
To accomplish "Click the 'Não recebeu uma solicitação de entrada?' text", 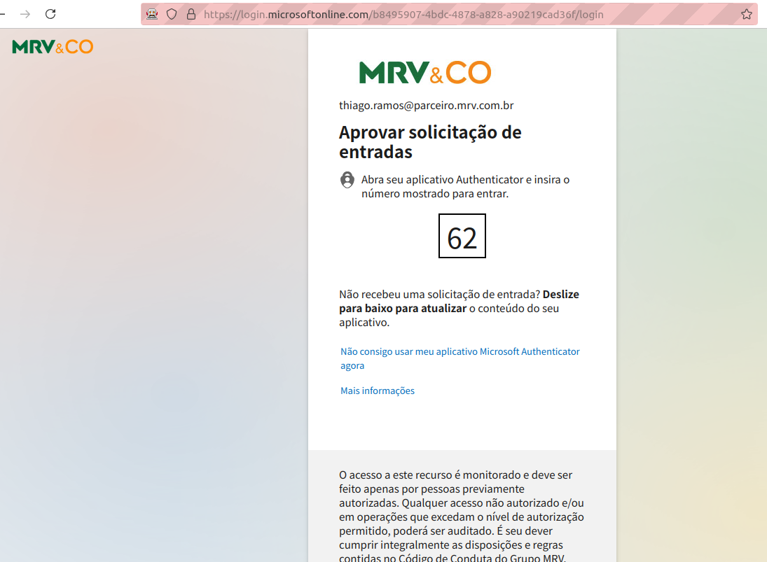I will pos(440,294).
